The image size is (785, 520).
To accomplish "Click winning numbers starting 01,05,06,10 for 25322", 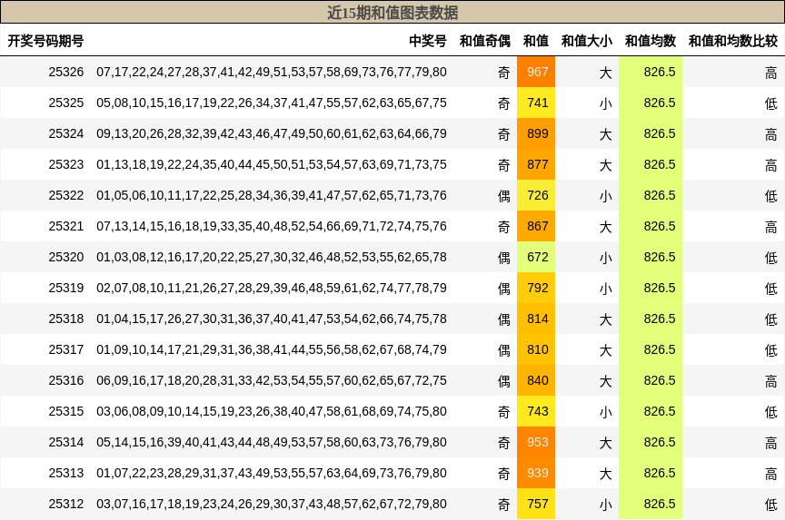I will click(272, 195).
